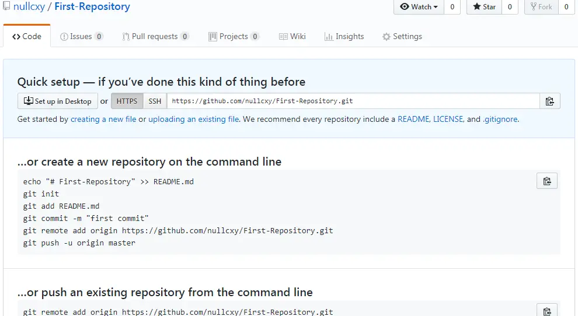Select the HTTPS clone protocol

coord(127,101)
